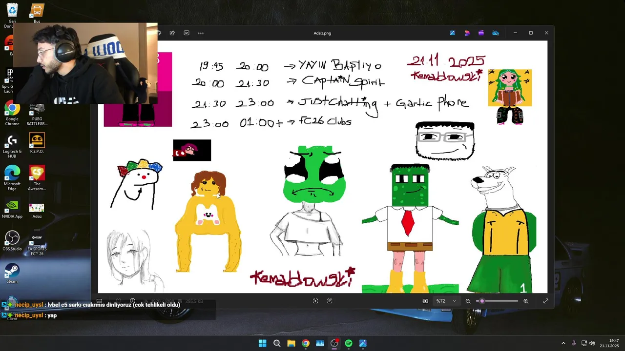Screen dimensions: 625x351
Task: Open image with Microsoft Designer icon
Action: 467,33
